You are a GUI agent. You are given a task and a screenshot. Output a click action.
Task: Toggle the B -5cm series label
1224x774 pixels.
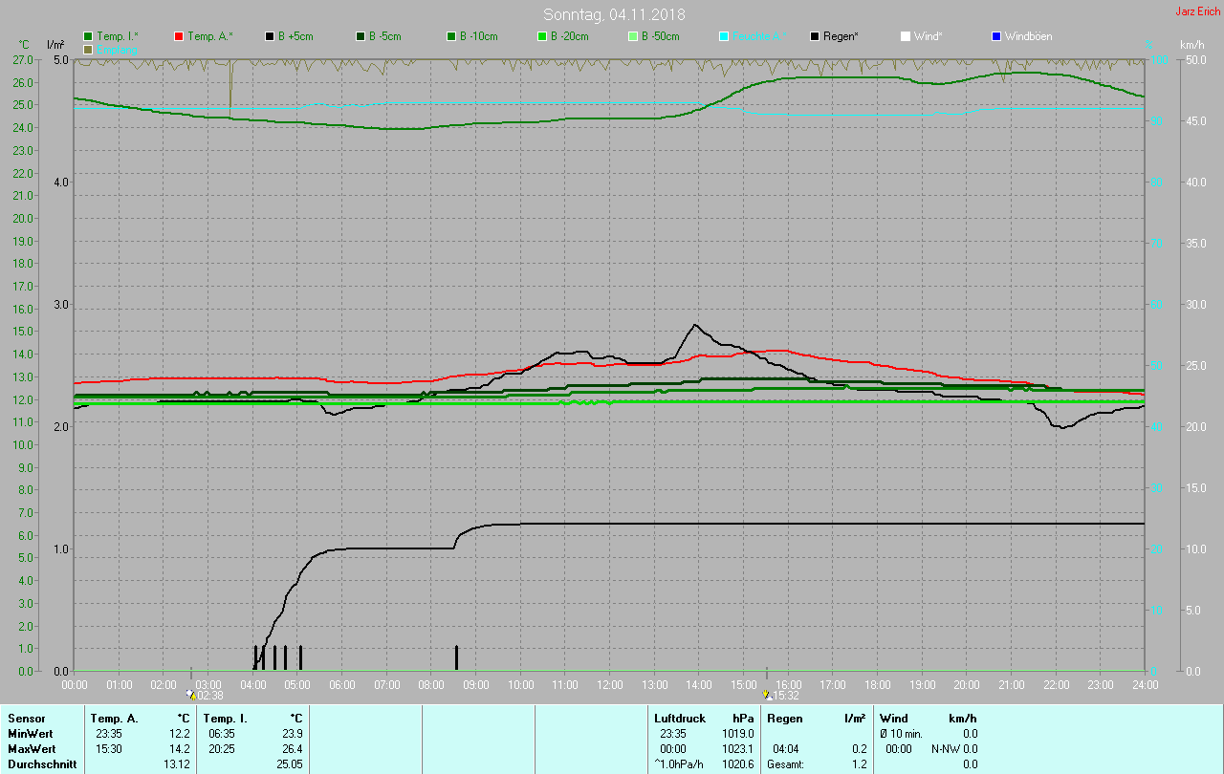(x=387, y=36)
